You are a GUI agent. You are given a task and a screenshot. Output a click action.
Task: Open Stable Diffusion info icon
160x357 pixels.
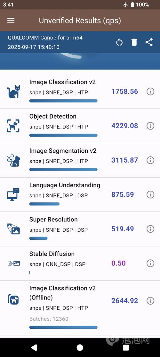(x=150, y=263)
